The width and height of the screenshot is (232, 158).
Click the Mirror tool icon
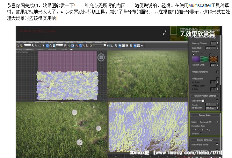[108, 46]
